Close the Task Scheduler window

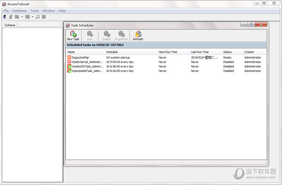pyautogui.click(x=261, y=24)
